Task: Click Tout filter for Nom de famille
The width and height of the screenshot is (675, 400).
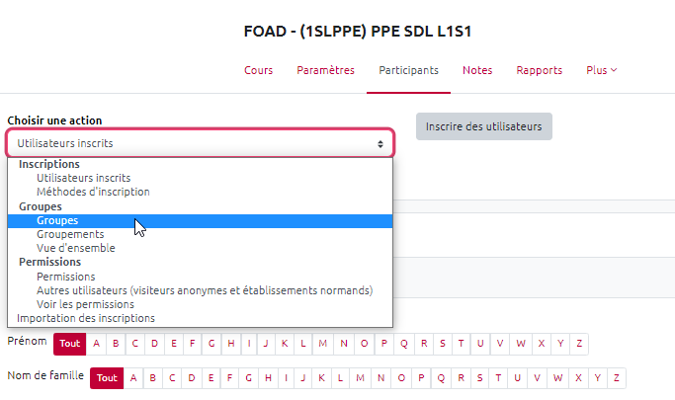Action: coord(107,378)
